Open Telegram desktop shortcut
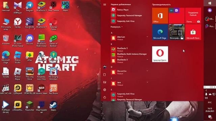Screen dimensions: 216x121 30,6
